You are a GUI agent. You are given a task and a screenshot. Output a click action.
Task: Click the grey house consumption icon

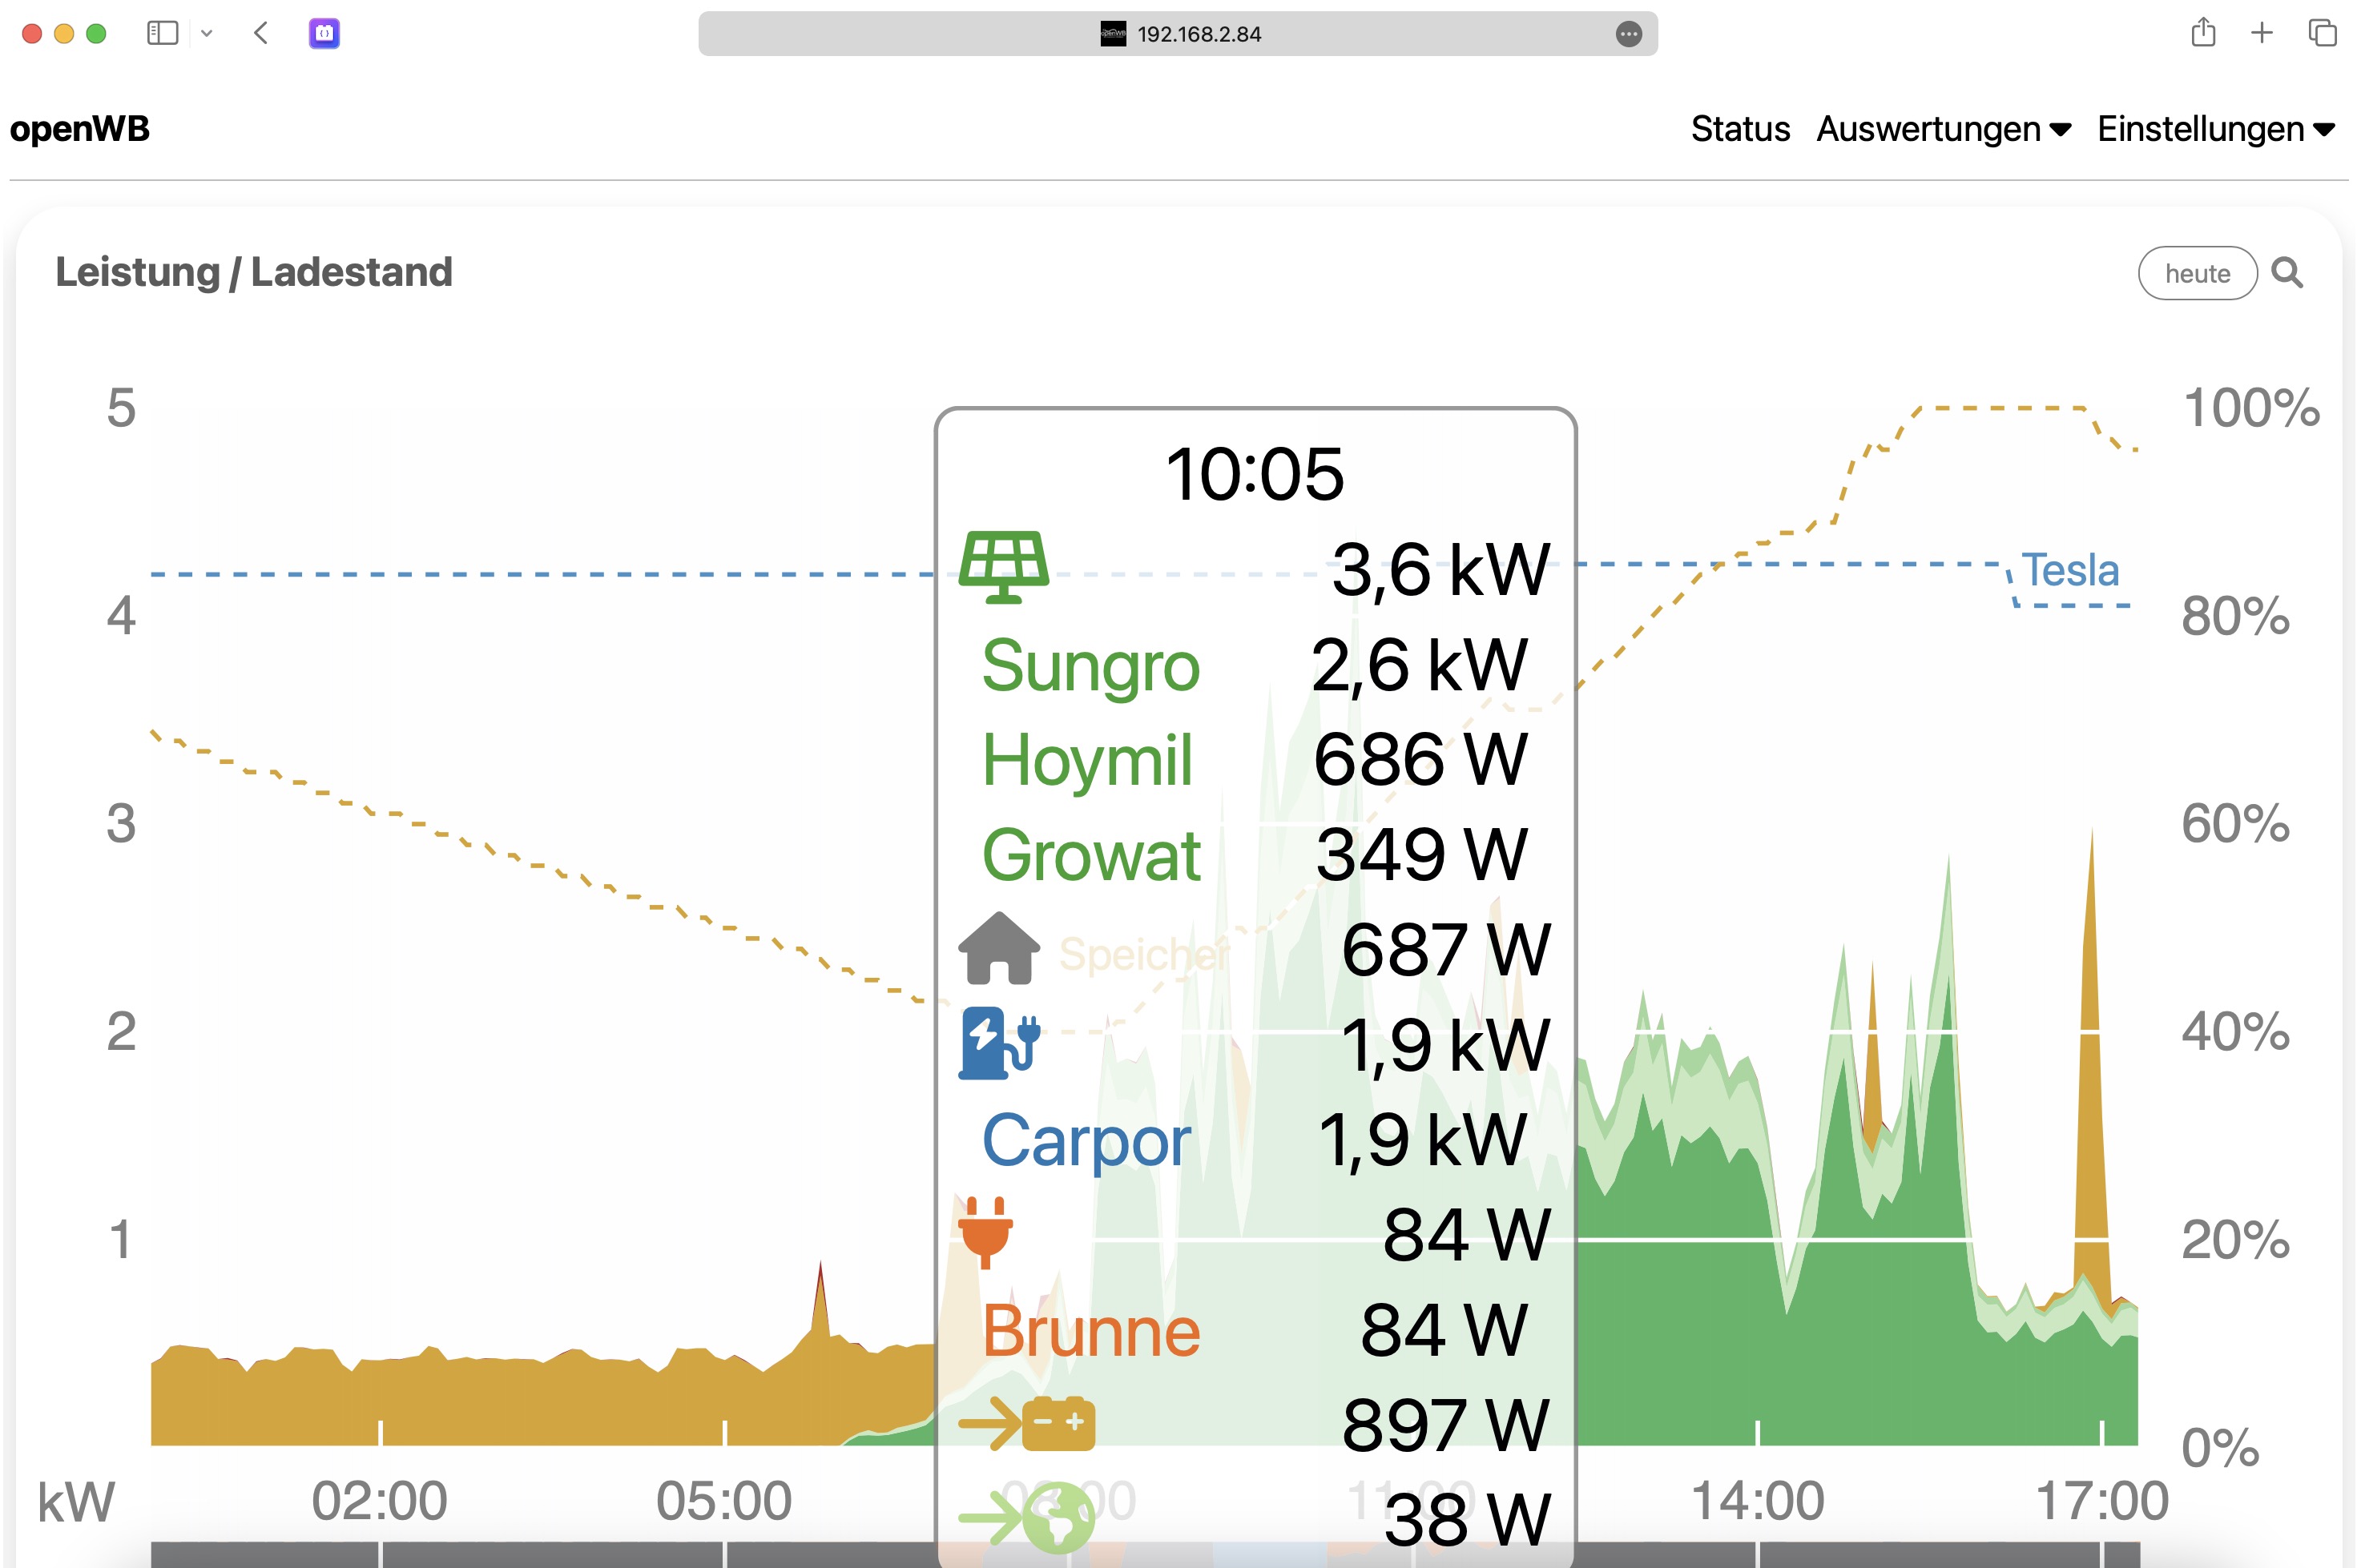(998, 948)
